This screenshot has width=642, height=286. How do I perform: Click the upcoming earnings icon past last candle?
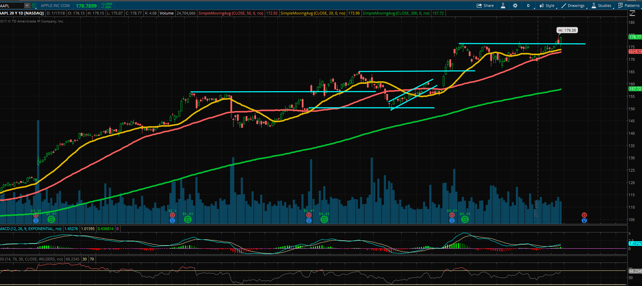pyautogui.click(x=584, y=215)
